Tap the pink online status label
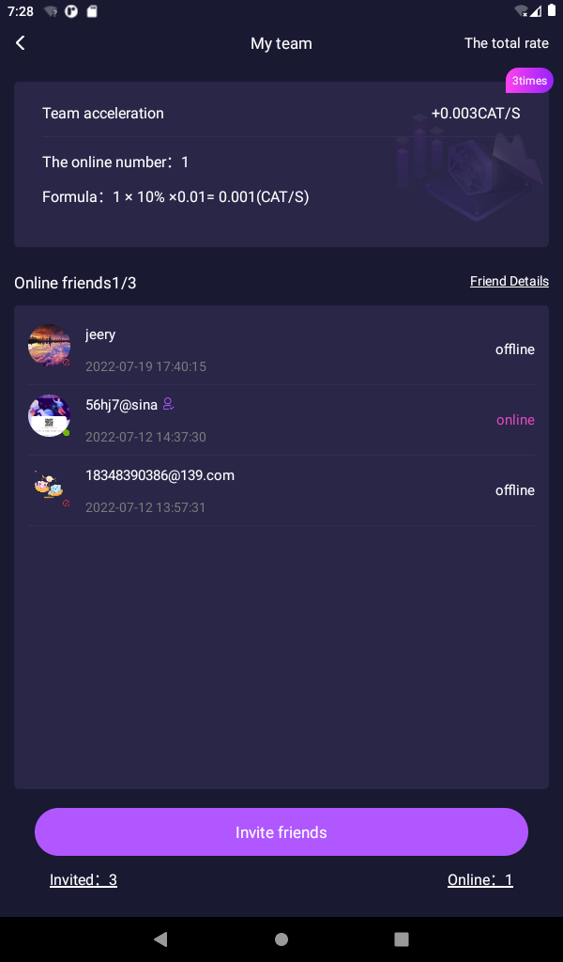Screen dimensions: 563x962 (x=515, y=420)
